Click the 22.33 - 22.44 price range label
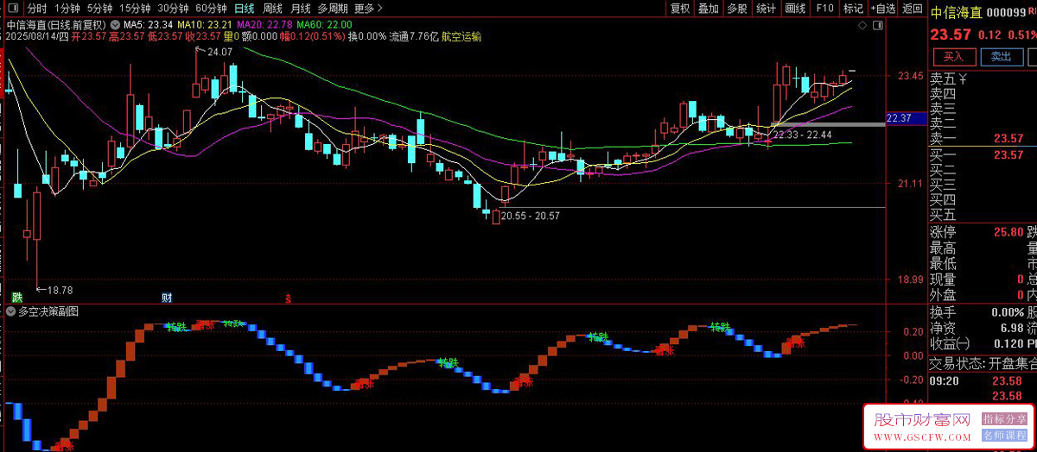The image size is (1037, 452). click(802, 135)
